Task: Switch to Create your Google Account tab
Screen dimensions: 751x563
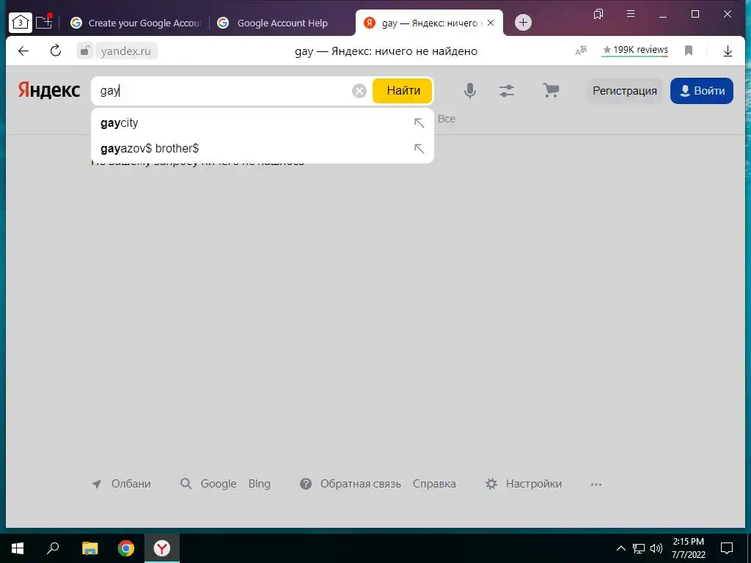Action: [136, 23]
